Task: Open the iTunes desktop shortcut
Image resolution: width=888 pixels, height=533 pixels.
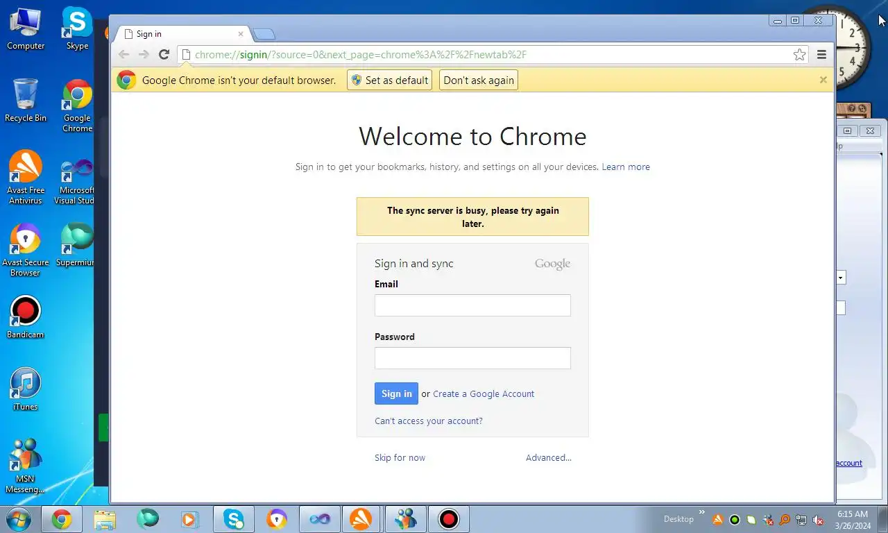Action: point(26,389)
